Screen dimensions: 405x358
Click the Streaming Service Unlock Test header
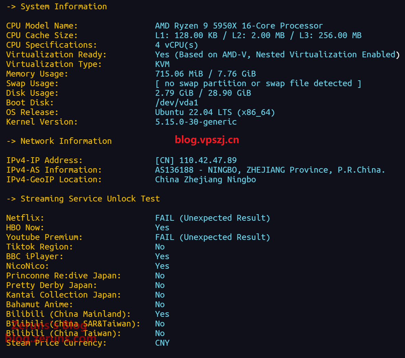(x=90, y=199)
